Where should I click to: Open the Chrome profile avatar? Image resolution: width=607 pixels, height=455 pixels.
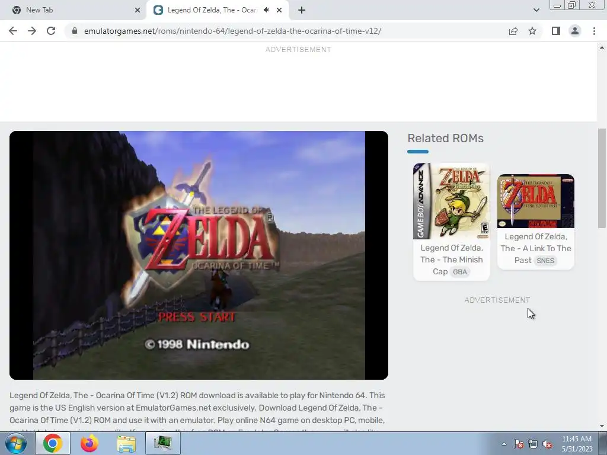pos(575,31)
